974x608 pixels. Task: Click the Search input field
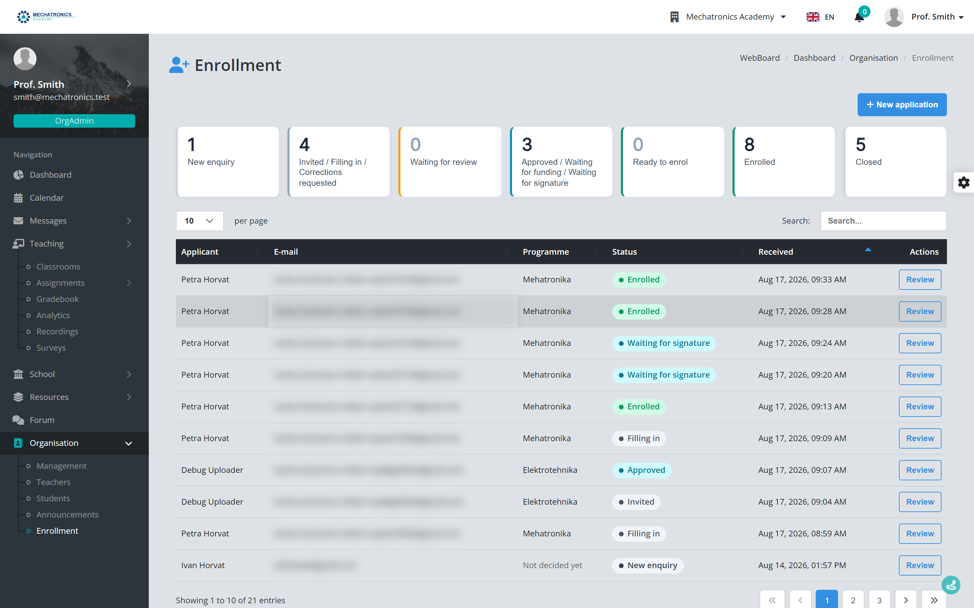pyautogui.click(x=883, y=221)
